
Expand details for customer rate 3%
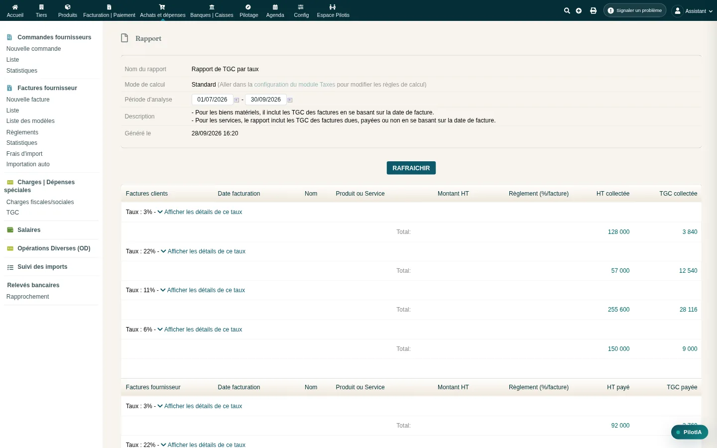pos(200,212)
